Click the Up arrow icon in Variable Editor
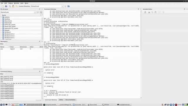The height and width of the screenshot is (106, 188). pos(163,12)
